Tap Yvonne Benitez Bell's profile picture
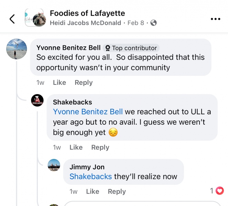 coord(17,48)
